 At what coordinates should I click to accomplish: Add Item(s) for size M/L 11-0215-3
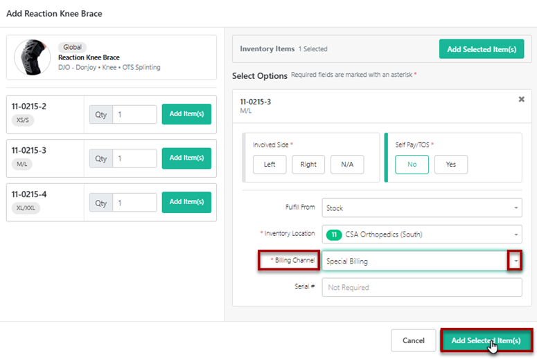(x=186, y=158)
